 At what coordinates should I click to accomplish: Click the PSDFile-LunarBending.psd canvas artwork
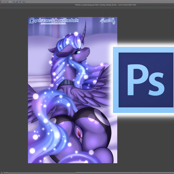point(73,90)
